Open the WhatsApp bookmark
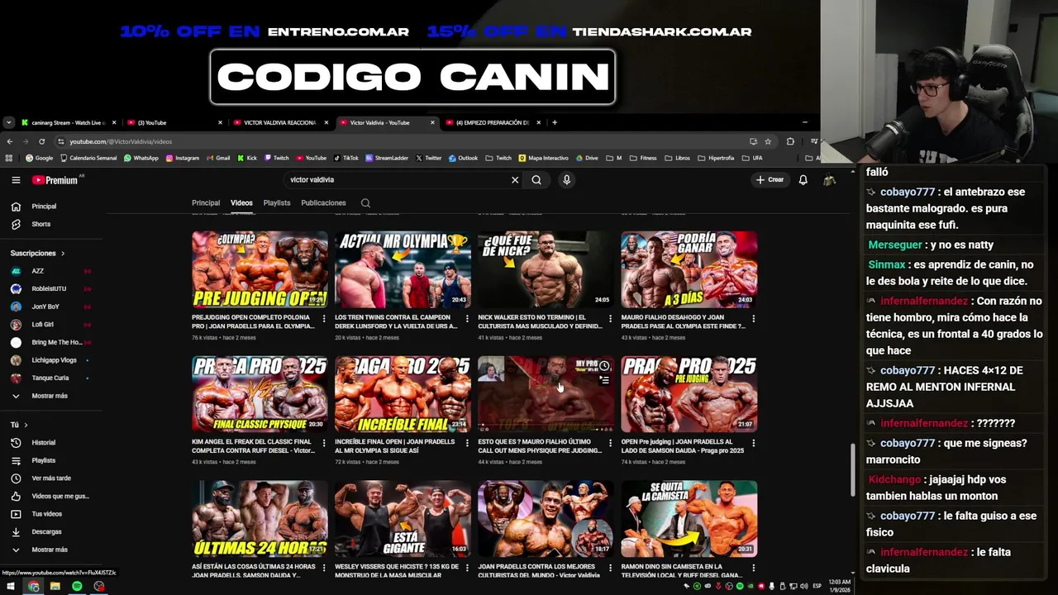The width and height of the screenshot is (1058, 595). point(140,158)
